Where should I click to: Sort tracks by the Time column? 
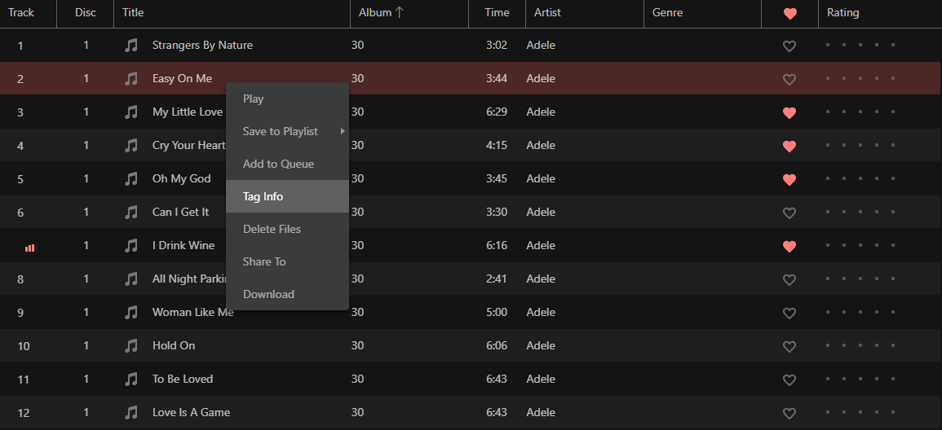497,12
